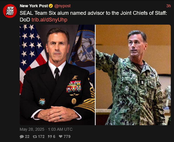View the camouflage uniform photo on right
Screen dimensions: 174x142
pyautogui.click(x=133, y=75)
